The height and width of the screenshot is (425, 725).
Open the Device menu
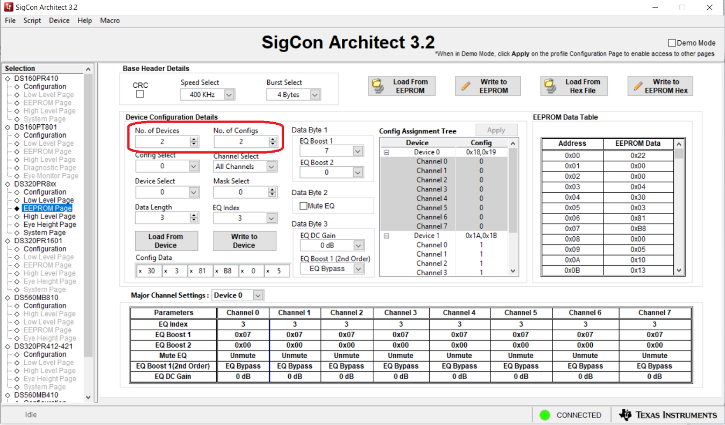point(59,20)
